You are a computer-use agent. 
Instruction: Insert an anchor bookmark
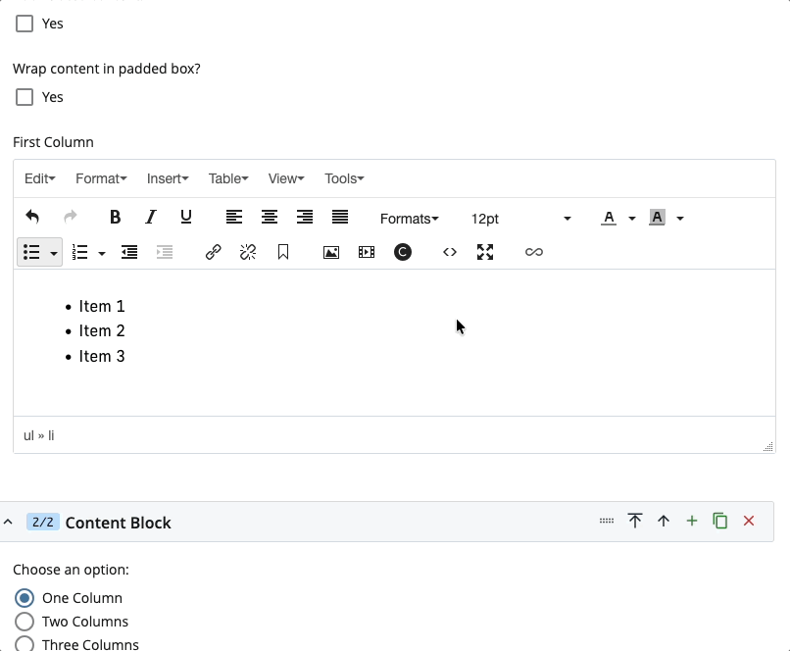point(283,252)
